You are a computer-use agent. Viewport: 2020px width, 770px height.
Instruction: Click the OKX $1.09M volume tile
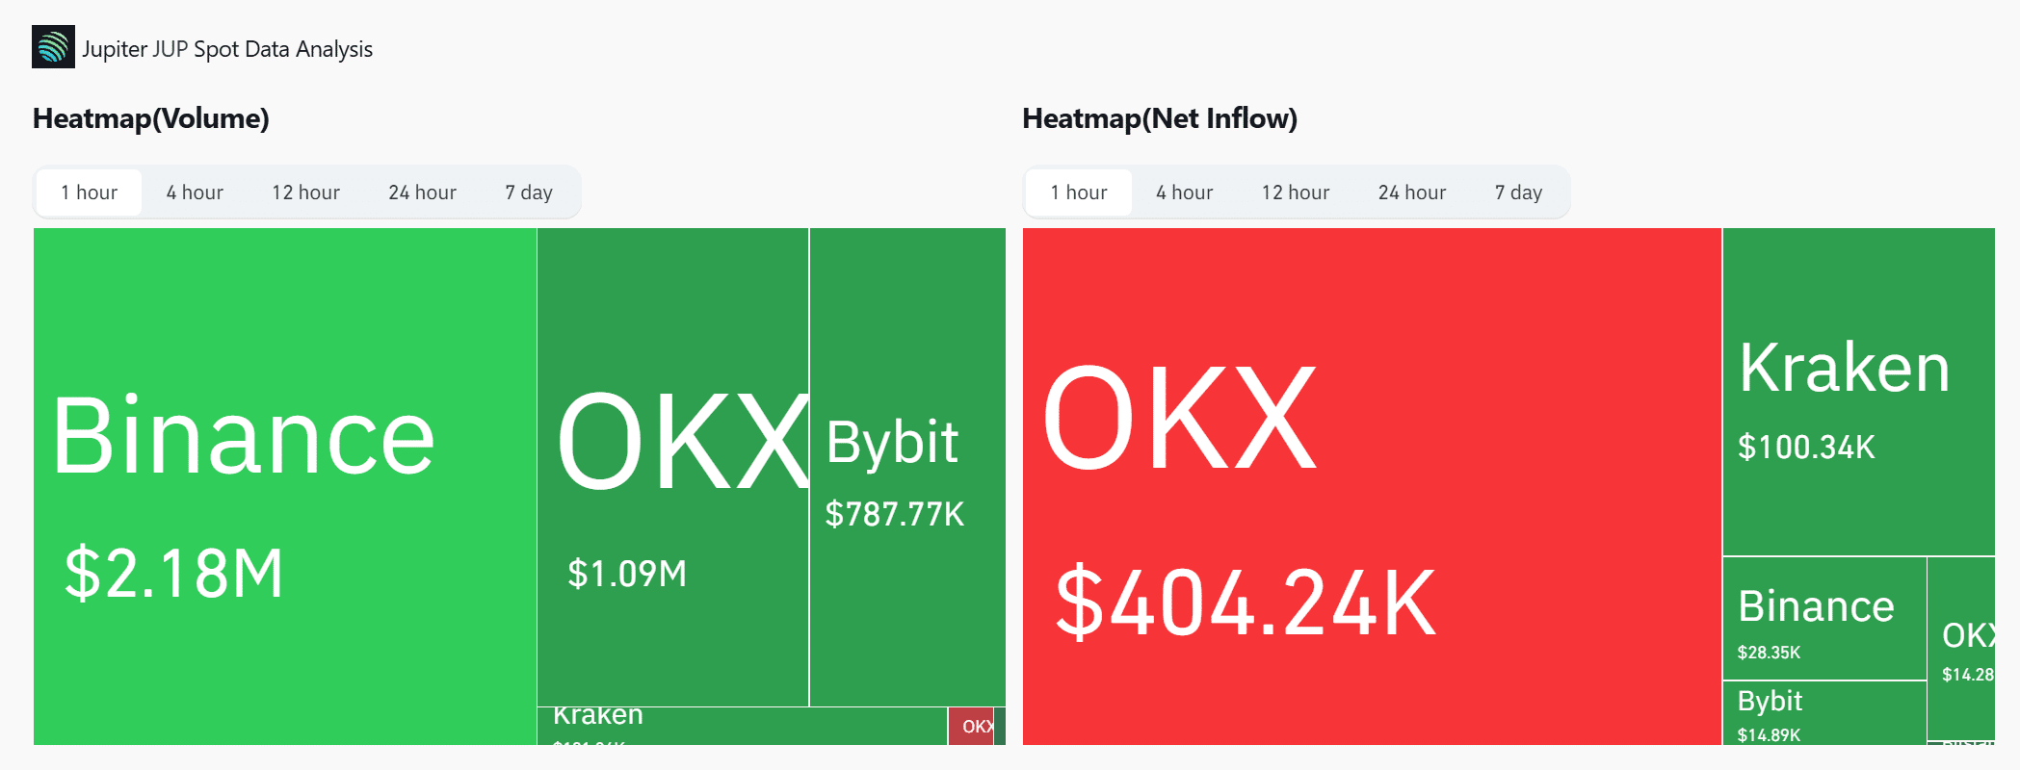tap(672, 467)
